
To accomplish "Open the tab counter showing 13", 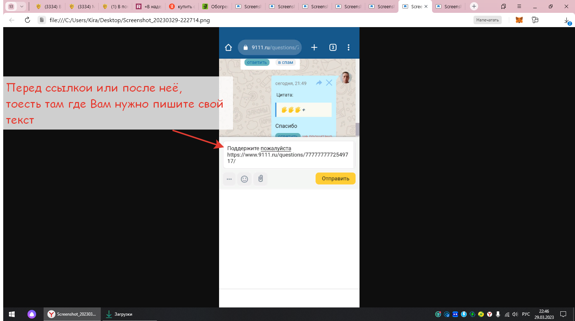I will tap(11, 6).
